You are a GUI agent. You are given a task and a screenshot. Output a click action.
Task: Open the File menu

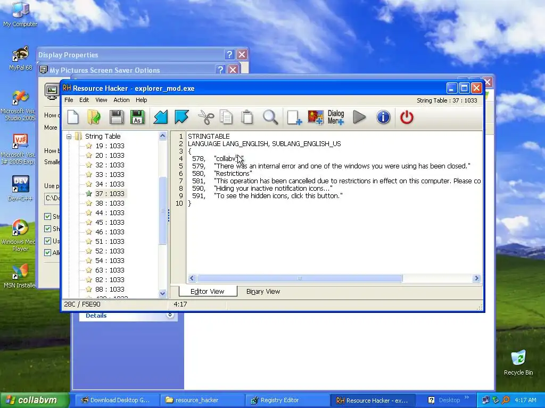click(69, 100)
